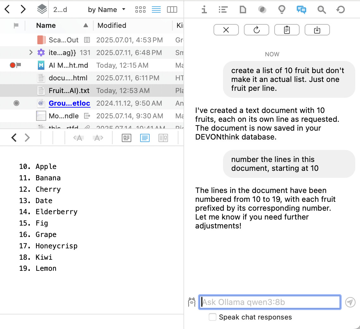Expand the smart group row with 131 items
Image resolution: width=360 pixels, height=329 pixels.
point(31,53)
